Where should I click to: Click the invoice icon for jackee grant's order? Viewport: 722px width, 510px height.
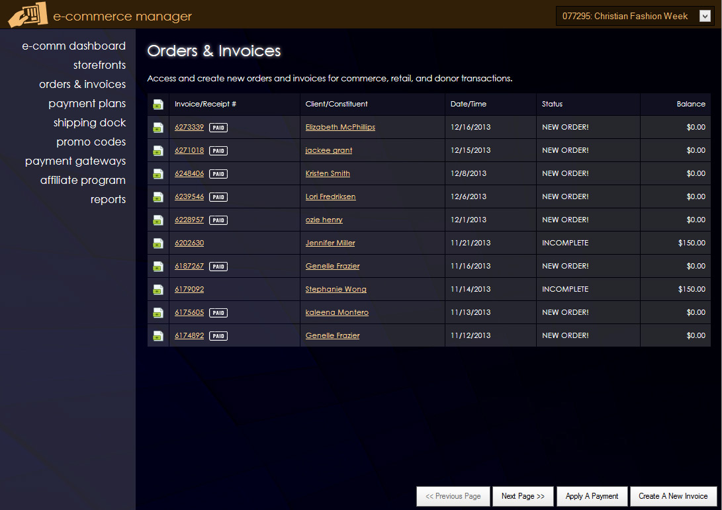coord(158,151)
